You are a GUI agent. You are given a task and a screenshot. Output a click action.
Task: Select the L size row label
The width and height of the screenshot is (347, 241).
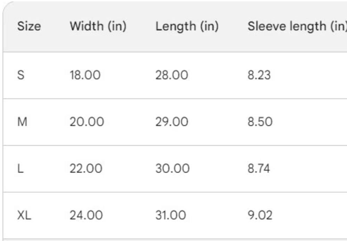20,169
